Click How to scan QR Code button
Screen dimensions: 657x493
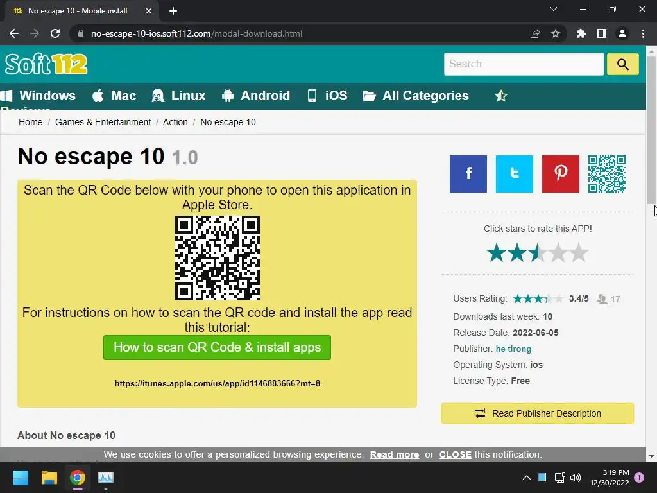coord(217,347)
